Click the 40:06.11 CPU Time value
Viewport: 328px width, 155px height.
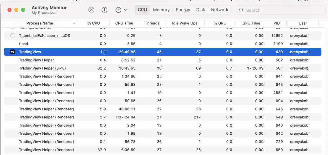(126, 109)
